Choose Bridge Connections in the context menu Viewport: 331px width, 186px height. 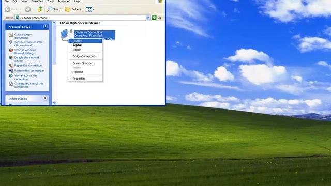(x=85, y=56)
